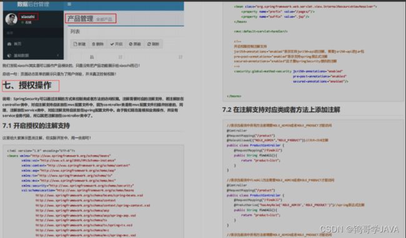This screenshot has width=406, height=238.
Task: Click the 删除 delete button
Action: tap(98, 44)
